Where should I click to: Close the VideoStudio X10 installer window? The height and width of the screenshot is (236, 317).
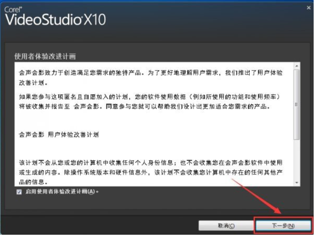[x=309, y=8]
